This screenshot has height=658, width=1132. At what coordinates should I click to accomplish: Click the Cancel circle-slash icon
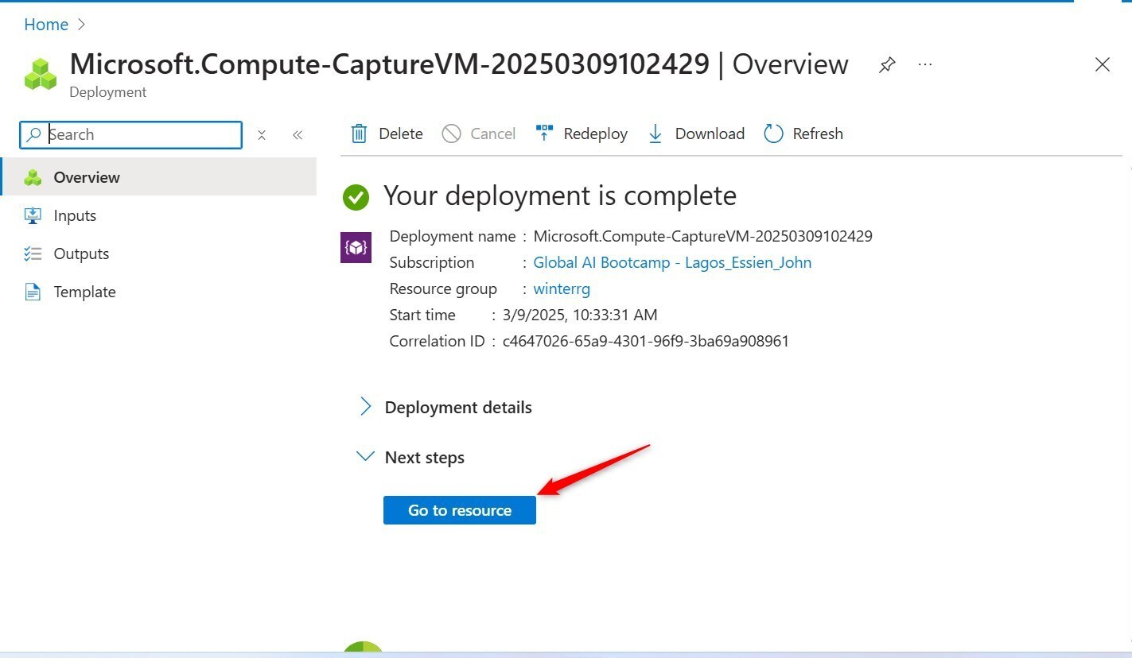tap(451, 134)
